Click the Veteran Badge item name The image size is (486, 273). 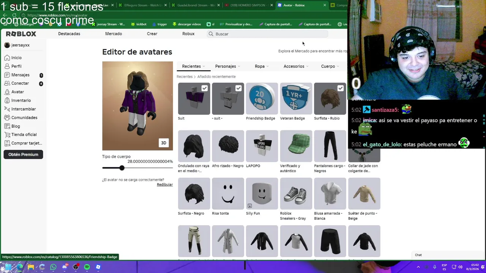(292, 118)
